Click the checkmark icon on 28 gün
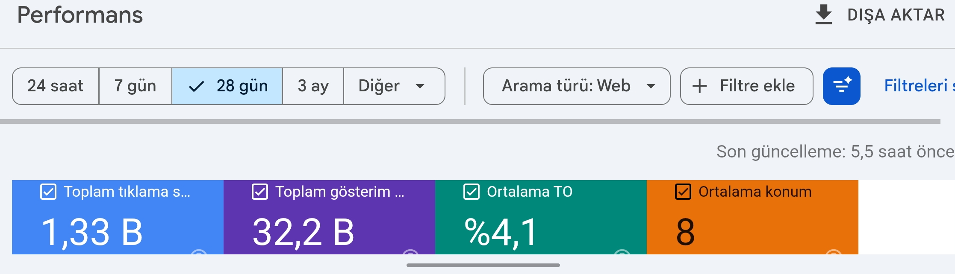 196,87
